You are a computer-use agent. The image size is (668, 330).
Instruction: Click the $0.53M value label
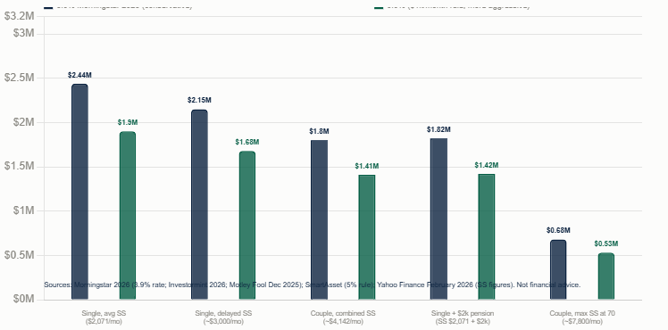[606, 244]
